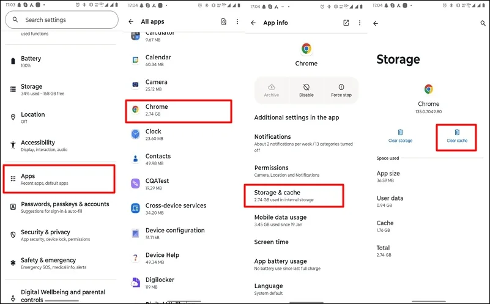Viewport: 490px width, 304px height.
Task: Click the Digilocker app icon
Action: [135, 283]
